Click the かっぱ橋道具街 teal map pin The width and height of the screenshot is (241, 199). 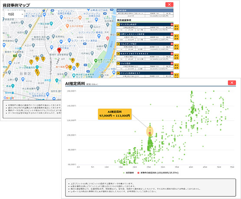pyautogui.click(x=37, y=67)
